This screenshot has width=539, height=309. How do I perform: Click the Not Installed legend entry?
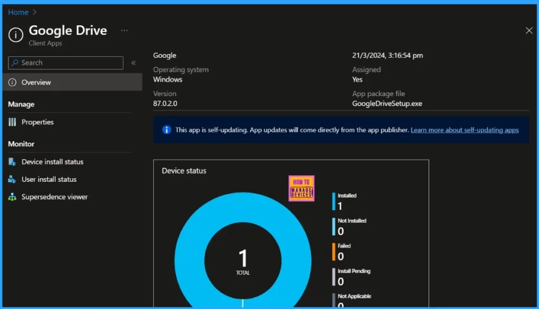pyautogui.click(x=350, y=226)
